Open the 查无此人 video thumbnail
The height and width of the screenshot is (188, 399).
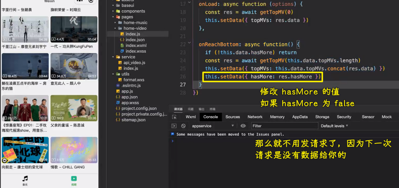tap(74, 66)
